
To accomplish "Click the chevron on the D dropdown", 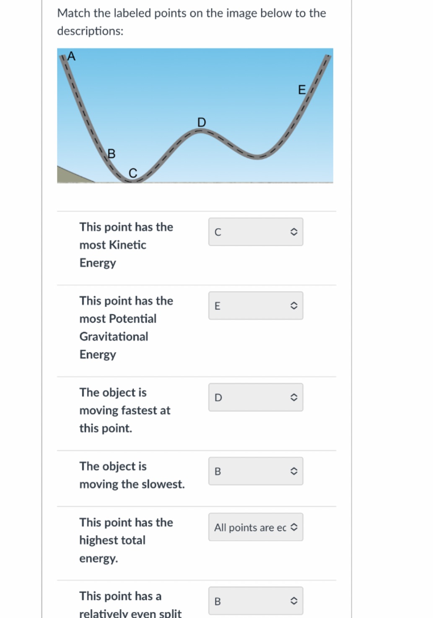I will 293,397.
